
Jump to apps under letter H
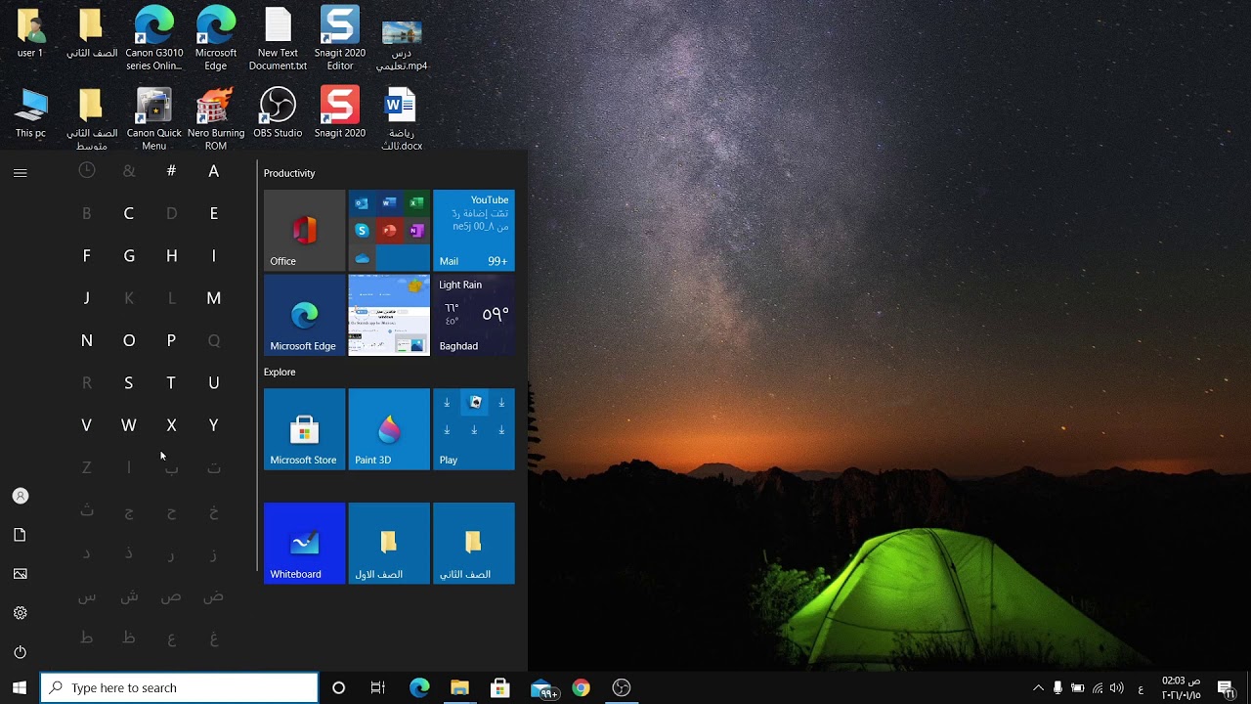tap(171, 255)
